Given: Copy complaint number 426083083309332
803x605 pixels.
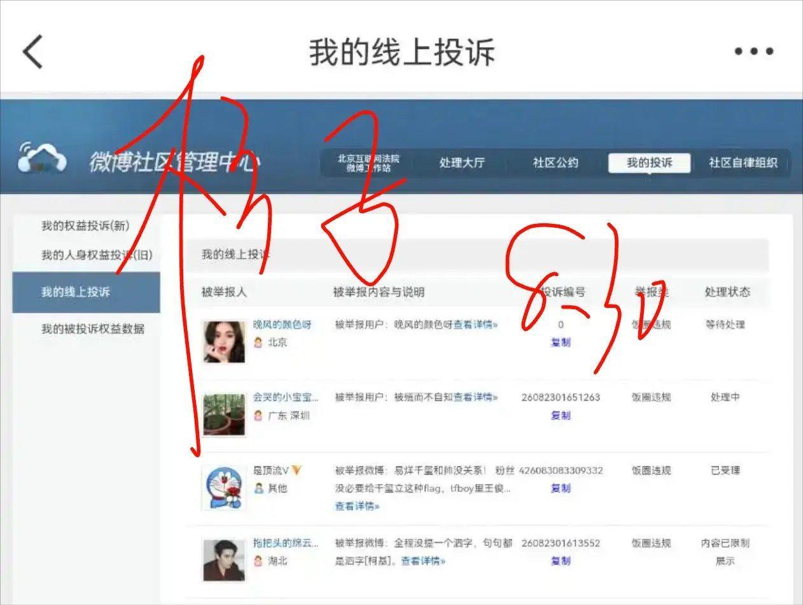Looking at the screenshot, I should (561, 489).
